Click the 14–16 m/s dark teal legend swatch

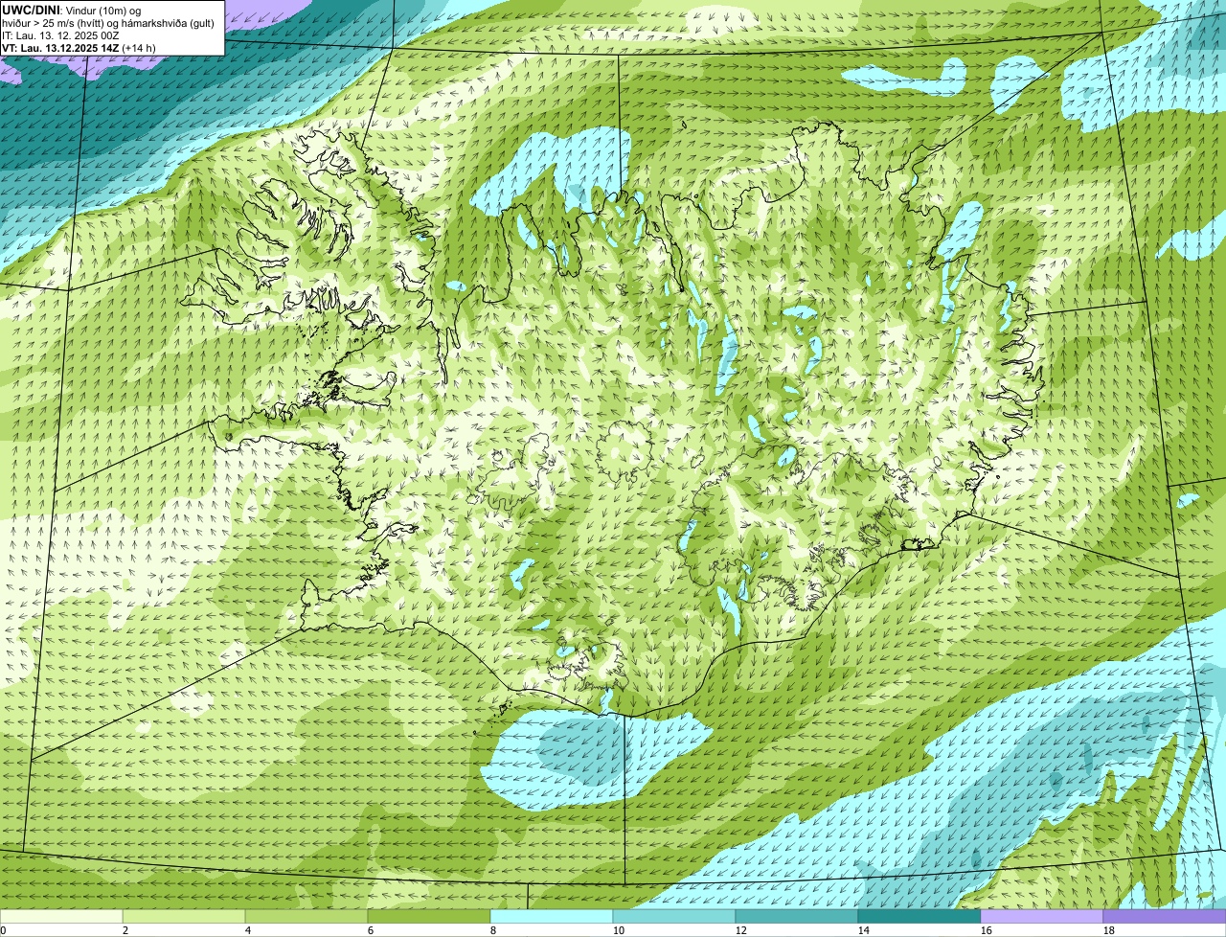(919, 916)
